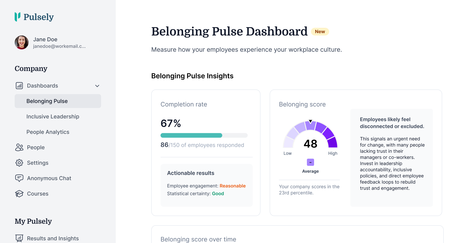
Task: Collapse the Dashboards chevron arrow
Action: pyautogui.click(x=97, y=86)
